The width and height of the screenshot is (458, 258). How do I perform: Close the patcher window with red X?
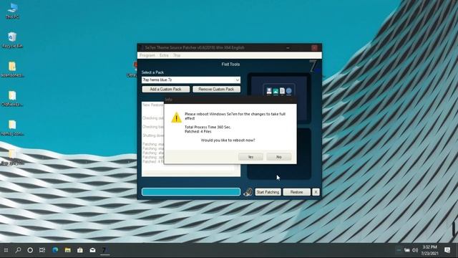coord(314,48)
